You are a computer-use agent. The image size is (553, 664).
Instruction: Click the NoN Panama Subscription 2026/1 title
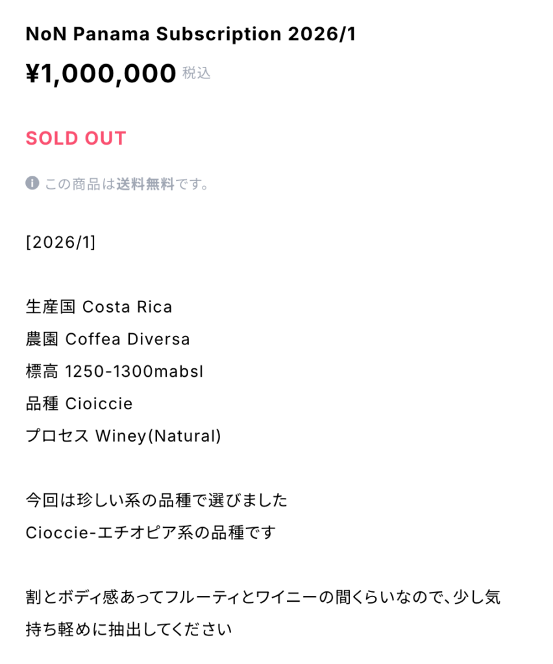[191, 35]
